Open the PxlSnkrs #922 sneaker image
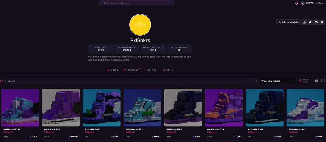This screenshot has height=142, width=326. click(x=102, y=107)
